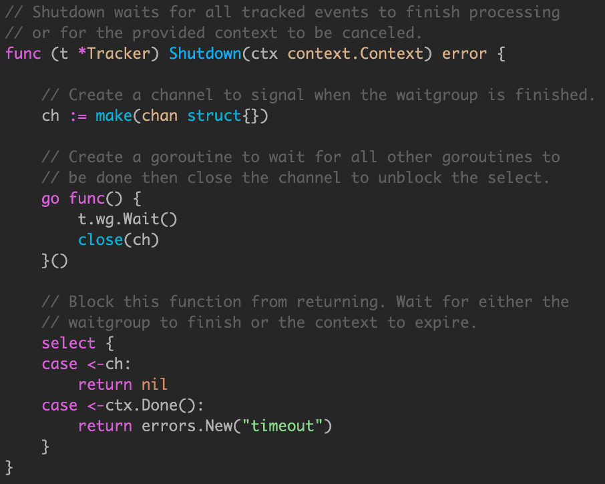The image size is (605, 484).
Task: Click the struct keyword in make call
Action: 214,115
